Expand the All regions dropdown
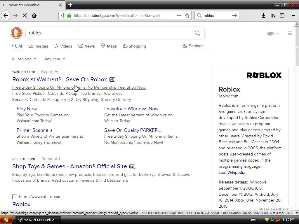 (24, 59)
